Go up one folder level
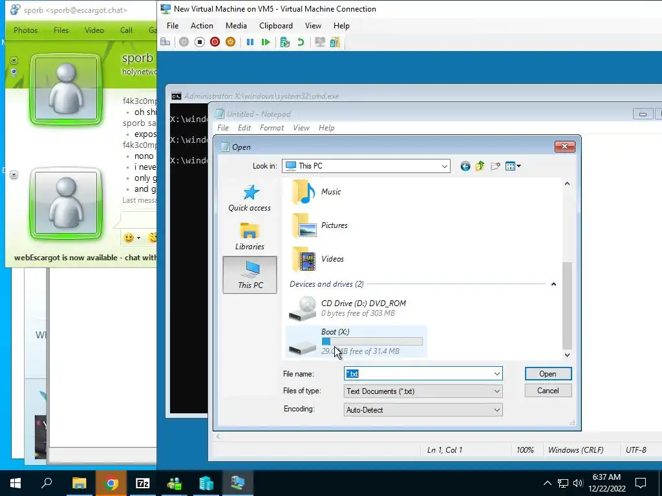Viewport: 662px width, 496px height. (480, 166)
